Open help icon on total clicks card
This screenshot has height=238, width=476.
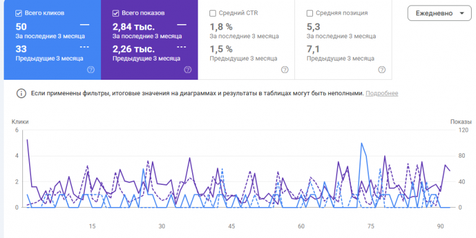click(x=90, y=70)
